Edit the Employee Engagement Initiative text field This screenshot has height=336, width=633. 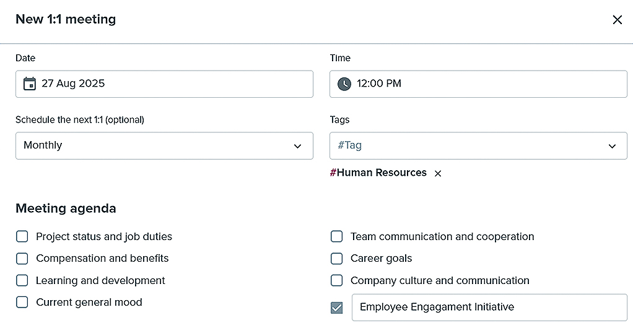point(489,308)
